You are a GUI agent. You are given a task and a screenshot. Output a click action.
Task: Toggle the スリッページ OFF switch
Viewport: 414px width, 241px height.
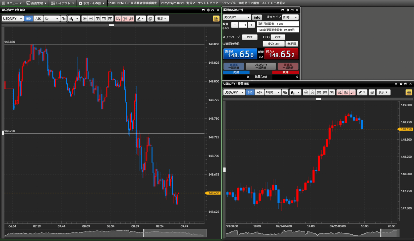click(250, 37)
